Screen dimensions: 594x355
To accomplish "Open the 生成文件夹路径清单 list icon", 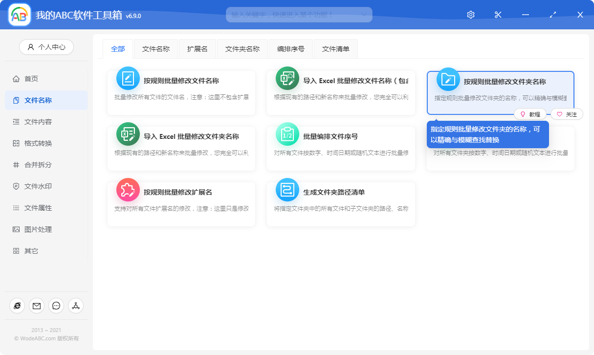I will (287, 191).
